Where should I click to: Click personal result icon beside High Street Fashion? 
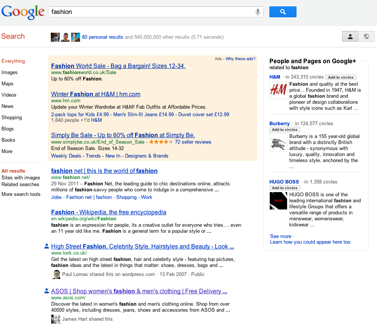pos(47,246)
